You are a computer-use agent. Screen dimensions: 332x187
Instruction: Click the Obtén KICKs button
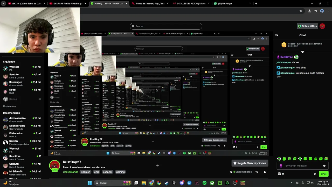(307, 26)
